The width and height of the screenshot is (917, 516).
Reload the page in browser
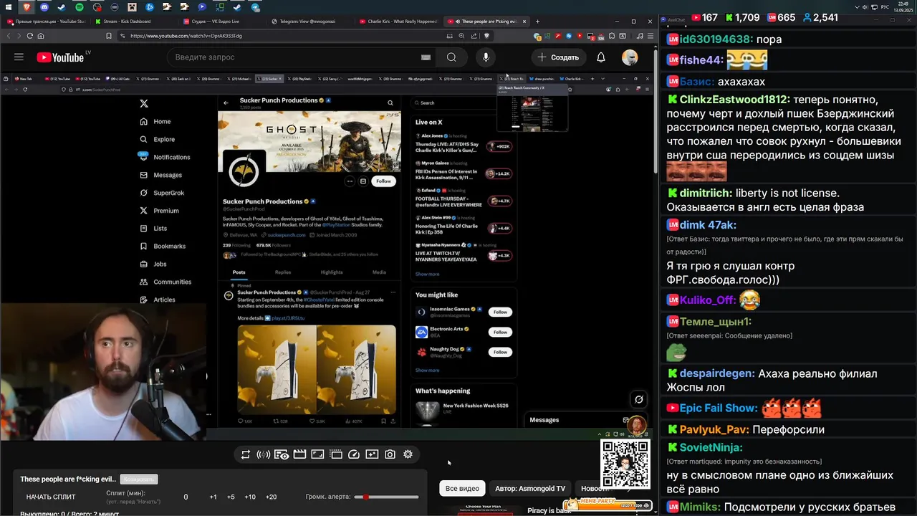point(30,36)
